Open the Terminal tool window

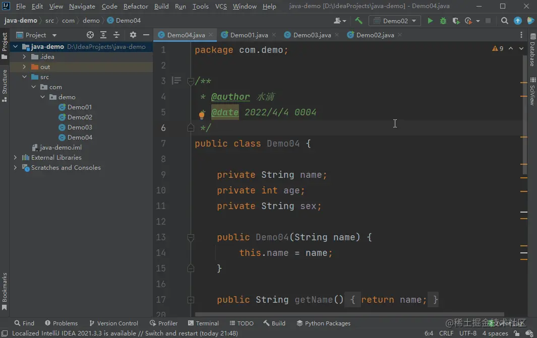tap(203, 323)
